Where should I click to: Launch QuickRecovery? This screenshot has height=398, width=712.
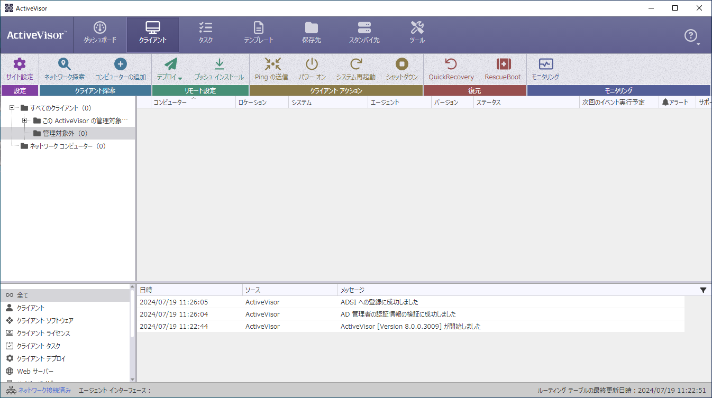click(451, 69)
